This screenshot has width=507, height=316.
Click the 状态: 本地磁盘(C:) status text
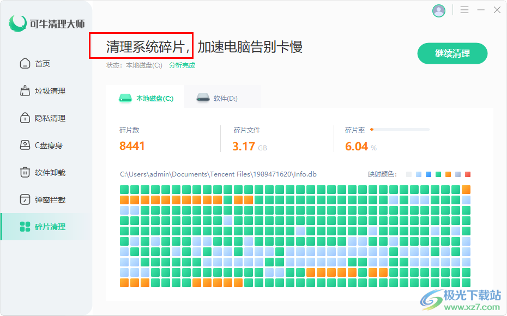coord(134,65)
